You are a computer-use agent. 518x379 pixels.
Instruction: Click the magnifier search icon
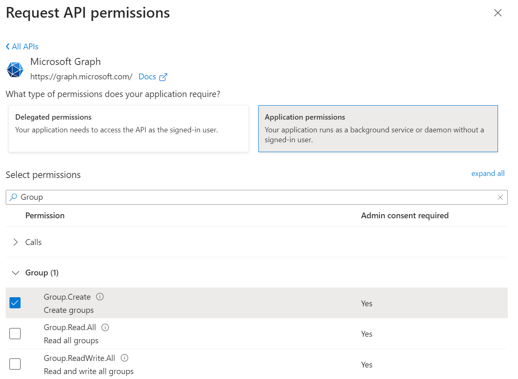pos(14,197)
